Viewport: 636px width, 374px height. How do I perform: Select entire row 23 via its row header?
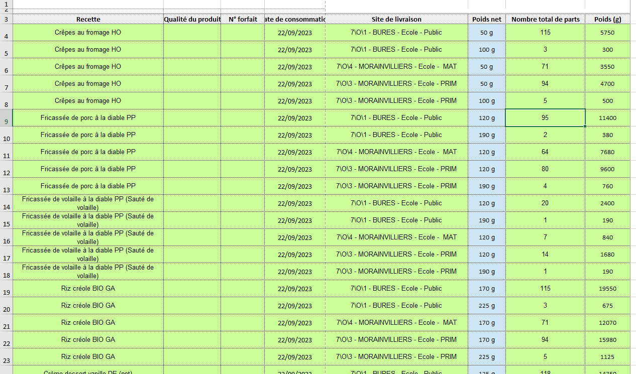point(6,357)
